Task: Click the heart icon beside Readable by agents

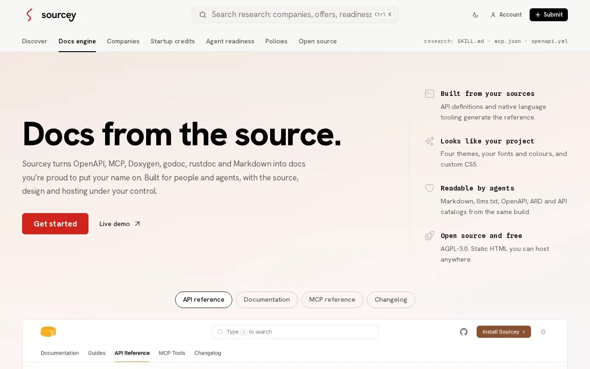Action: point(430,188)
